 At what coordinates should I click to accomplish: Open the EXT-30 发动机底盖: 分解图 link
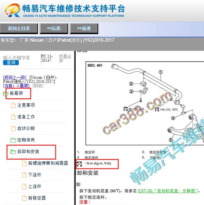point(168,191)
